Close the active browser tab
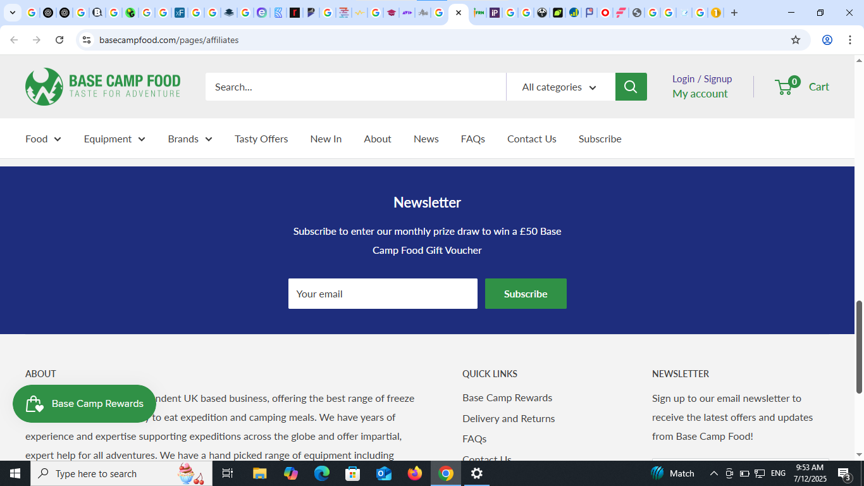The image size is (864, 486). (459, 13)
